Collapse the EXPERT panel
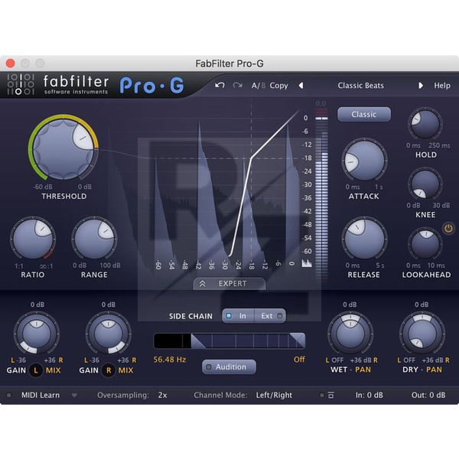459x459 pixels. click(x=229, y=283)
